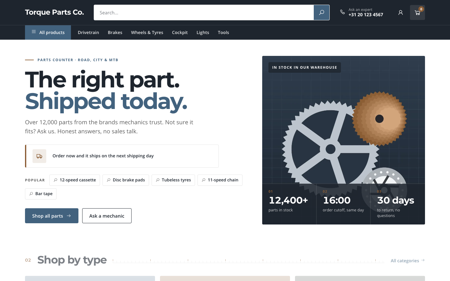
Task: Click the shipping notice banner text
Action: pyautogui.click(x=103, y=156)
